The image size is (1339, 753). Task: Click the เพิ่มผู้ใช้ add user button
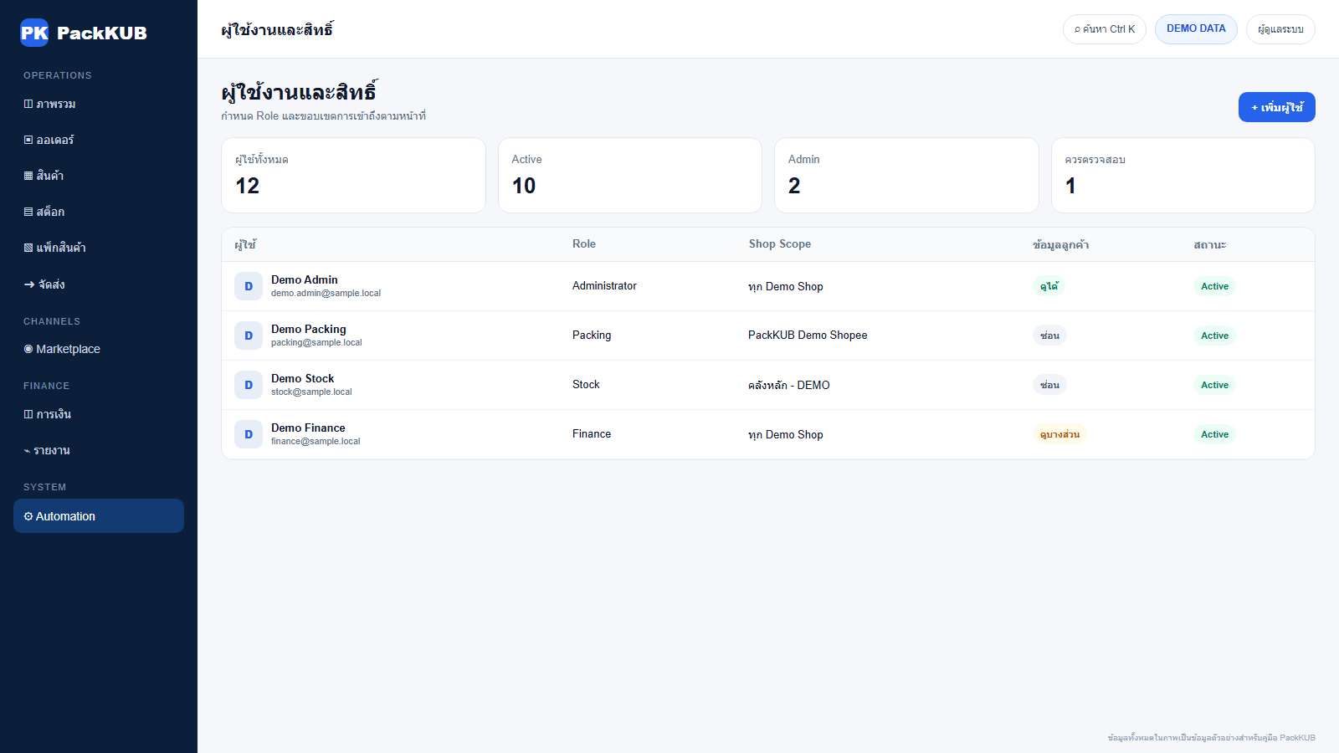(1277, 107)
